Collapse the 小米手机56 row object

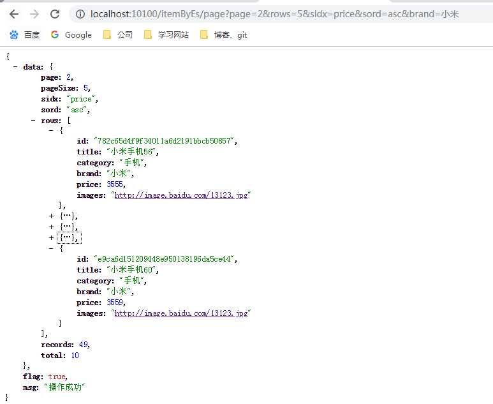[51, 130]
